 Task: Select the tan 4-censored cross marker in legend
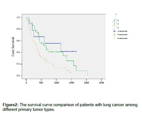click(x=114, y=38)
